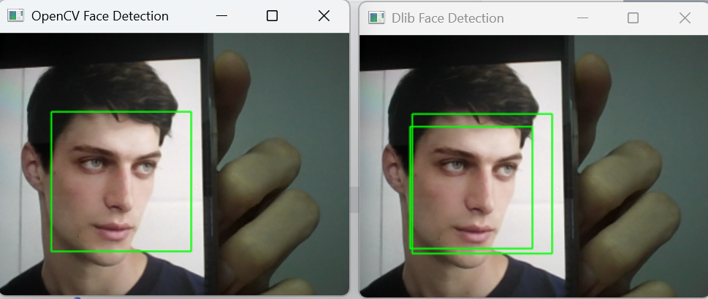Select the OpenCV Face Detection title text
The height and width of the screenshot is (299, 708).
[x=100, y=16]
